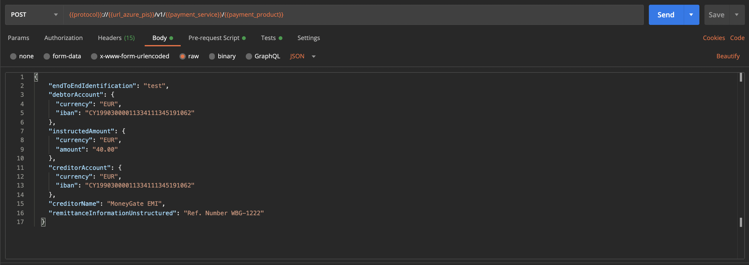Image resolution: width=749 pixels, height=265 pixels.
Task: Go to Headers (15) tab
Action: point(116,38)
